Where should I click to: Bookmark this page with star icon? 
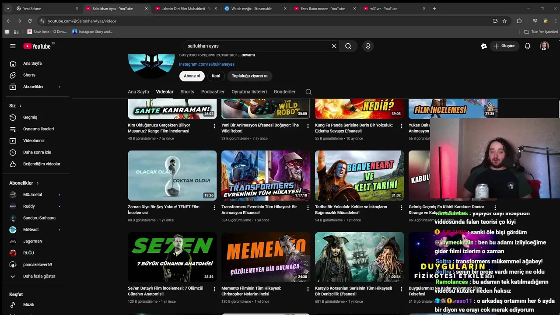pyautogui.click(x=504, y=21)
